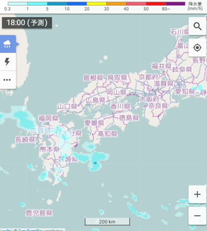207x231 pixels.
Task: Click the red 50-80 legend swatch
Action: [156, 4]
